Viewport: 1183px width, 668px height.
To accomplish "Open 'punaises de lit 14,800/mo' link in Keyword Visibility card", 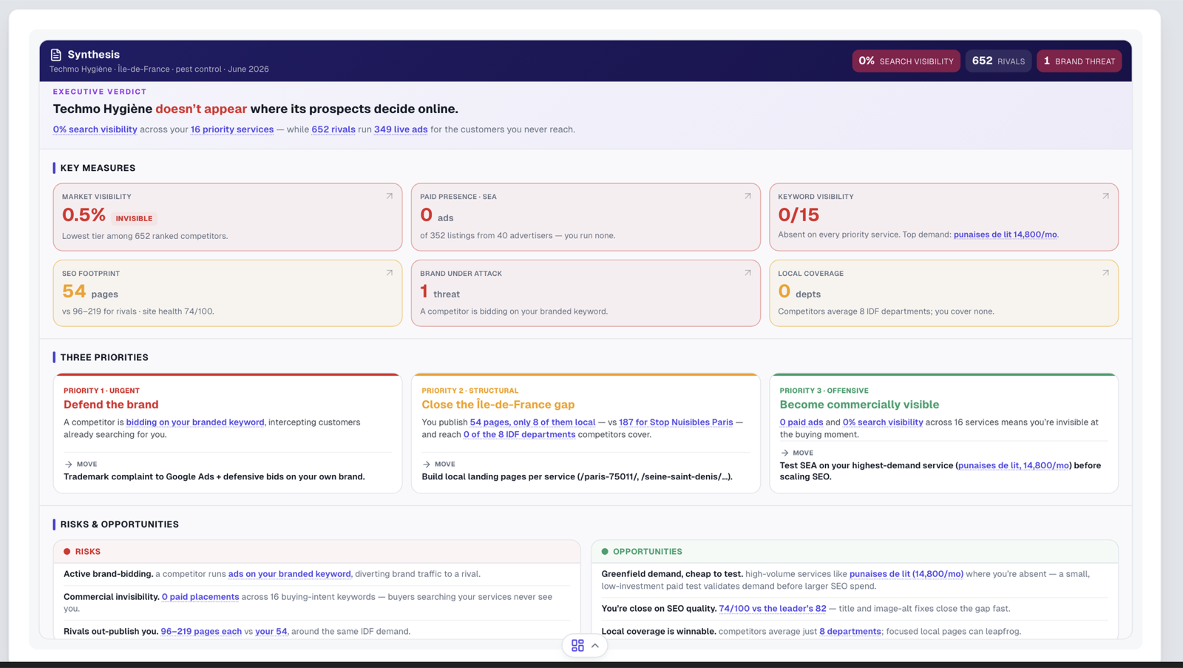I will tap(1006, 235).
